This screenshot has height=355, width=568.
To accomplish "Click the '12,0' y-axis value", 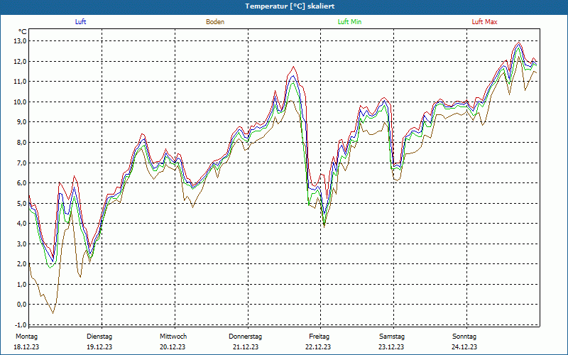I will (21, 61).
